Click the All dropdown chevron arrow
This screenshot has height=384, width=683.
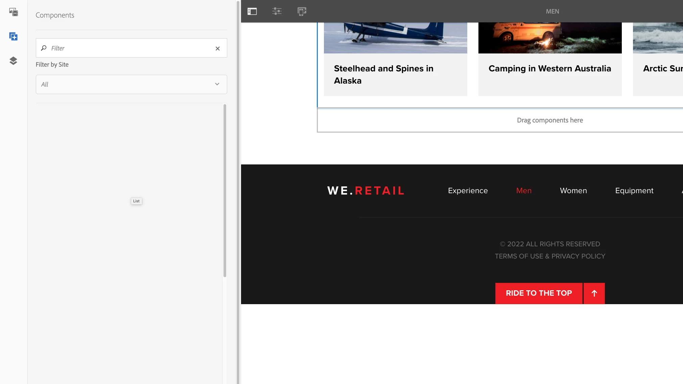217,84
